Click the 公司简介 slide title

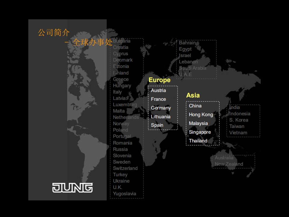[x=53, y=33]
